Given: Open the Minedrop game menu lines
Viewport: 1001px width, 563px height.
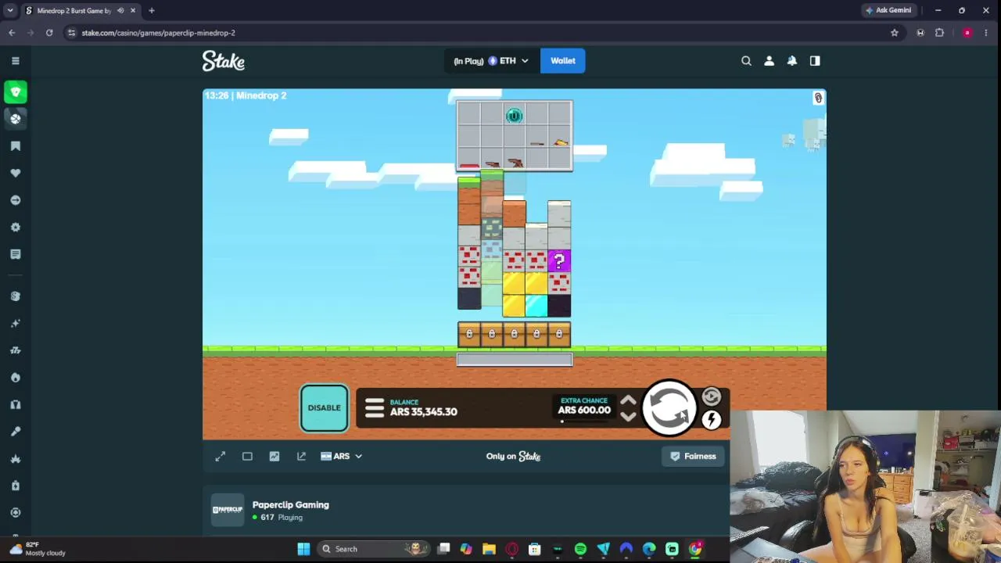Looking at the screenshot, I should coord(374,407).
